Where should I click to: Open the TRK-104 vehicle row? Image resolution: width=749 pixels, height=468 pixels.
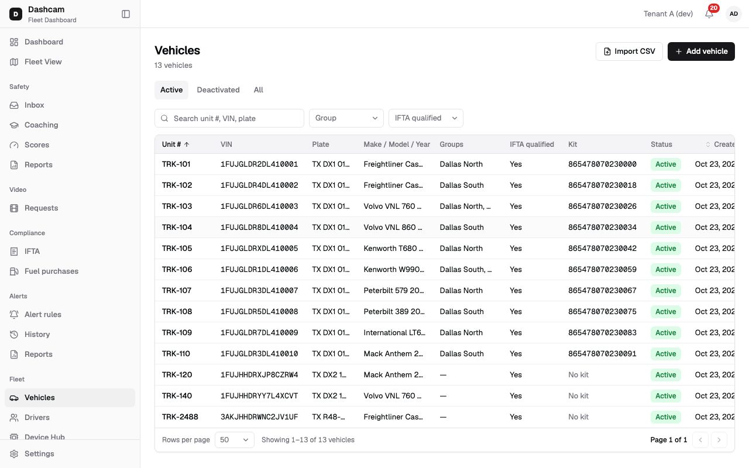point(445,228)
